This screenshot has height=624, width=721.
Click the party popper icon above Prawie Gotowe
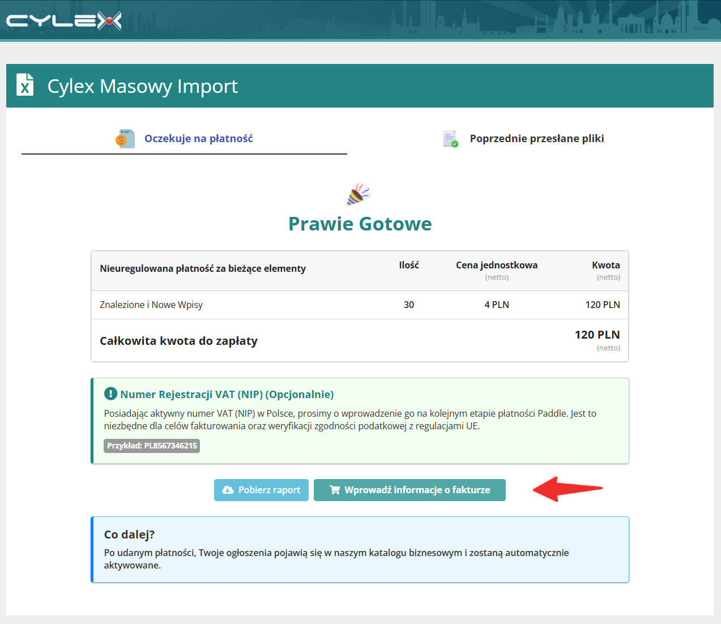358,194
